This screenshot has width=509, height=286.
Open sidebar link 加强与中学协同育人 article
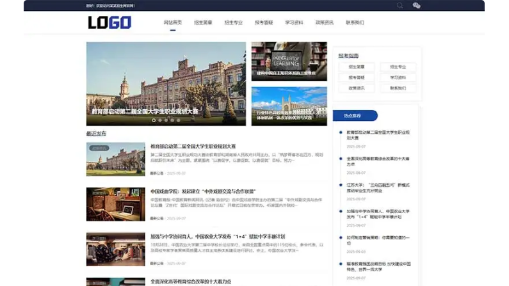point(378,214)
